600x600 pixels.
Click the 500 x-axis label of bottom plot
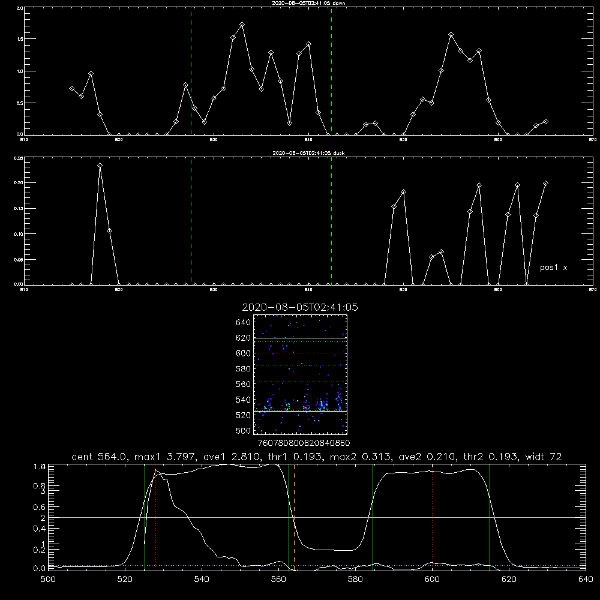48,580
